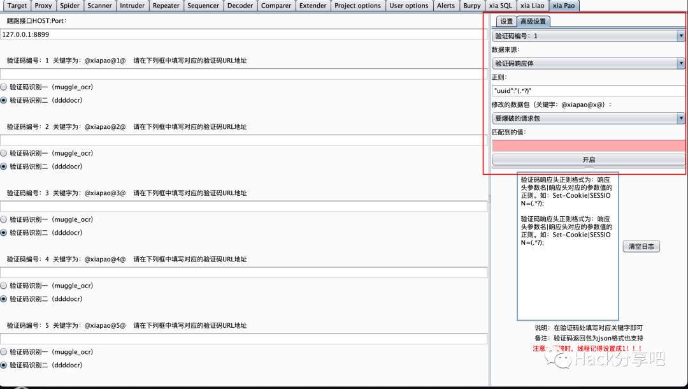This screenshot has width=688, height=389.
Task: Select muggle_ocr radio for captcha 3
Action: coord(4,219)
